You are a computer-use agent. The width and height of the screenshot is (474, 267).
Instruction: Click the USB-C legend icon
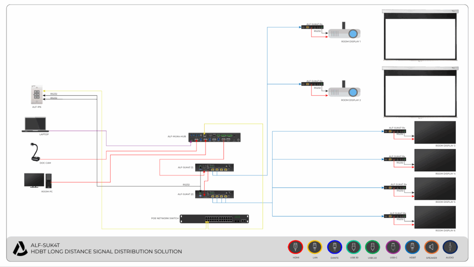click(x=393, y=247)
